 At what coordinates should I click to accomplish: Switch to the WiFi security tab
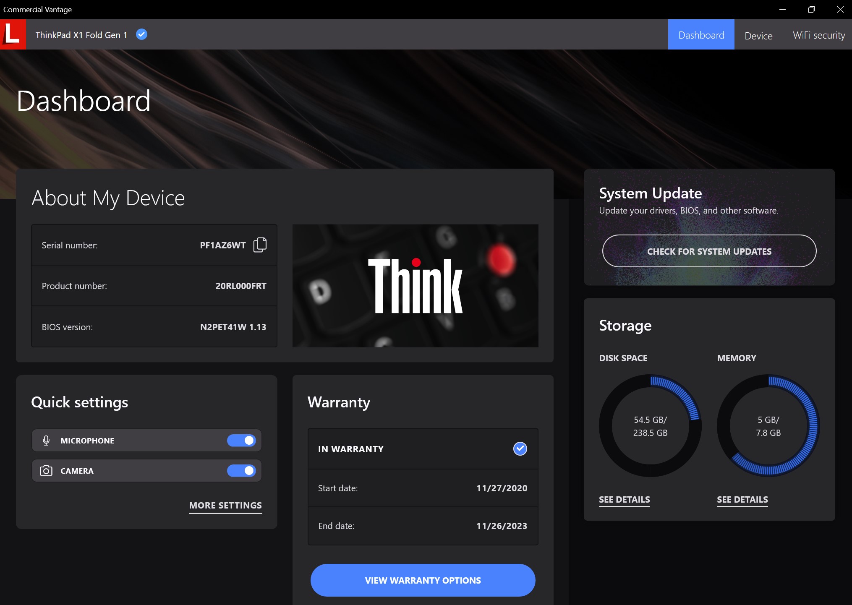819,35
